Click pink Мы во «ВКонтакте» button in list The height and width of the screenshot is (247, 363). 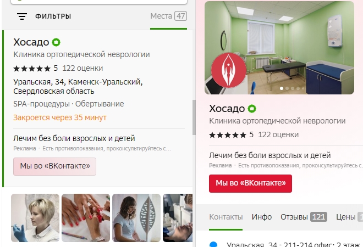54,166
